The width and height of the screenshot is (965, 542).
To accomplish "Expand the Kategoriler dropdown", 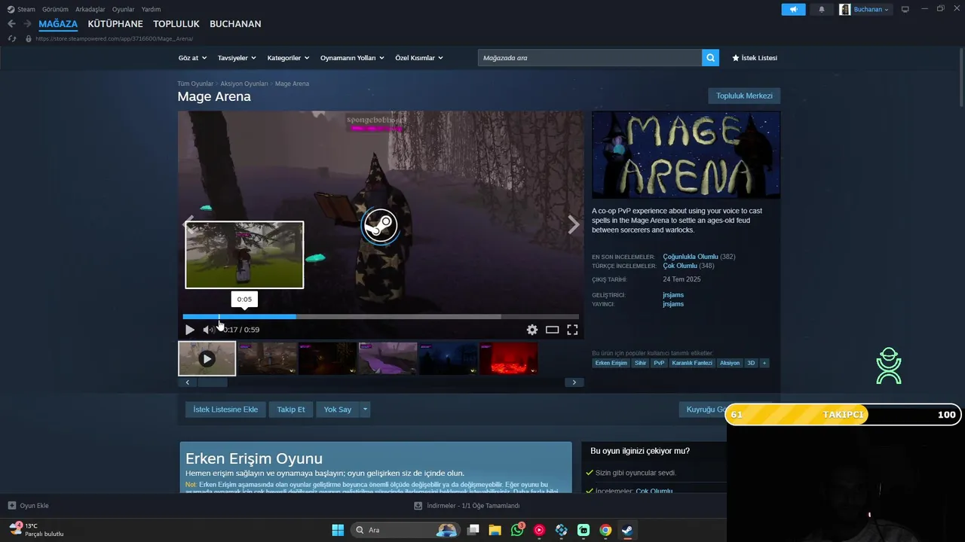I will coord(288,58).
